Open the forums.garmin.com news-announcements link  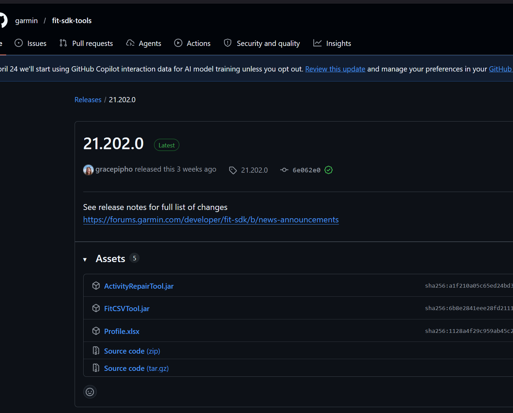211,220
